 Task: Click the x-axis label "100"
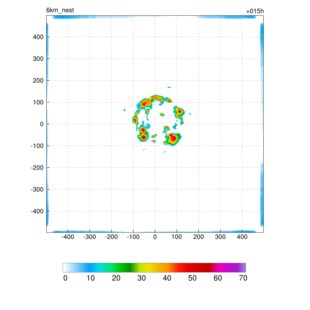(x=176, y=237)
